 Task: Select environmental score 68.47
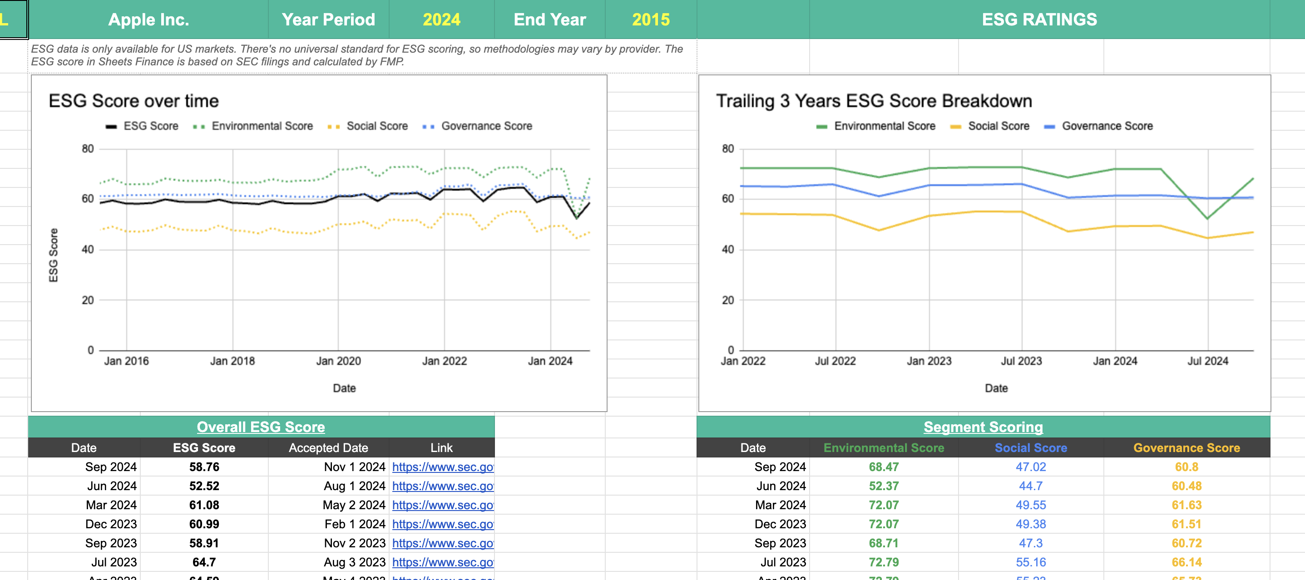coord(884,467)
